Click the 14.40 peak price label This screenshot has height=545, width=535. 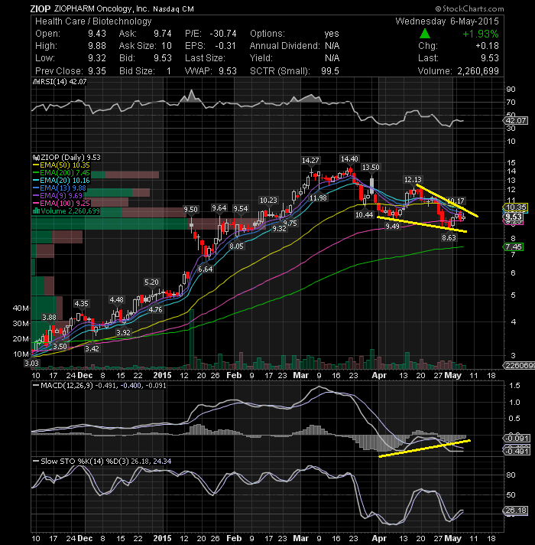349,159
